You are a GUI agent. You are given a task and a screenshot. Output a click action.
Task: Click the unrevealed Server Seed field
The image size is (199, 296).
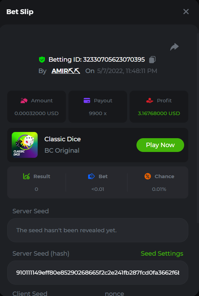pyautogui.click(x=98, y=230)
